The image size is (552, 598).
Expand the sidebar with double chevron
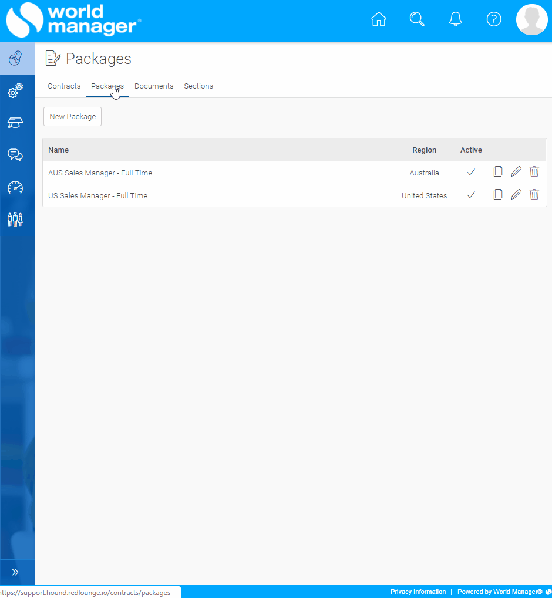click(15, 572)
